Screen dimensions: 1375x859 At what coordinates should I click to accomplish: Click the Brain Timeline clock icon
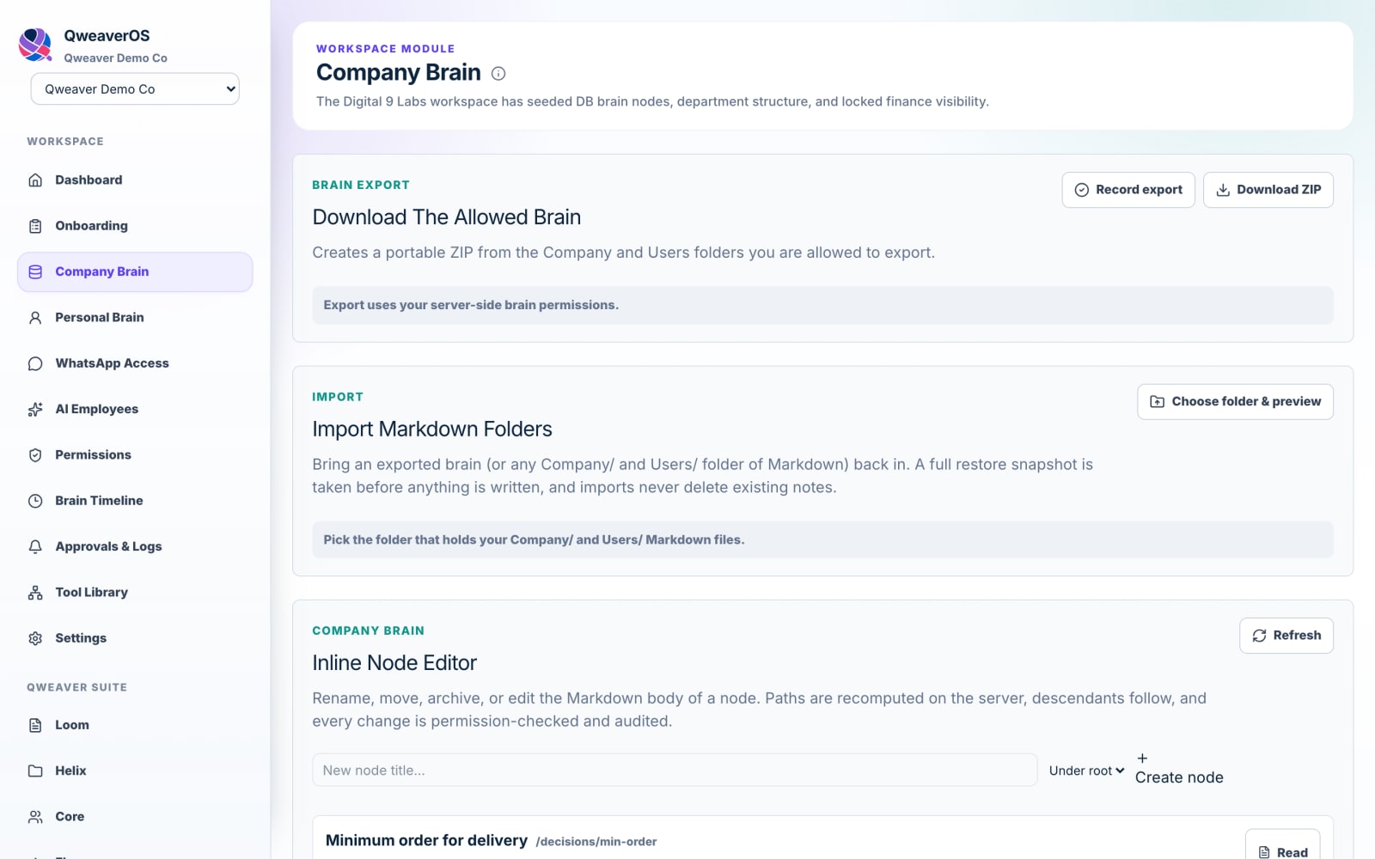35,501
